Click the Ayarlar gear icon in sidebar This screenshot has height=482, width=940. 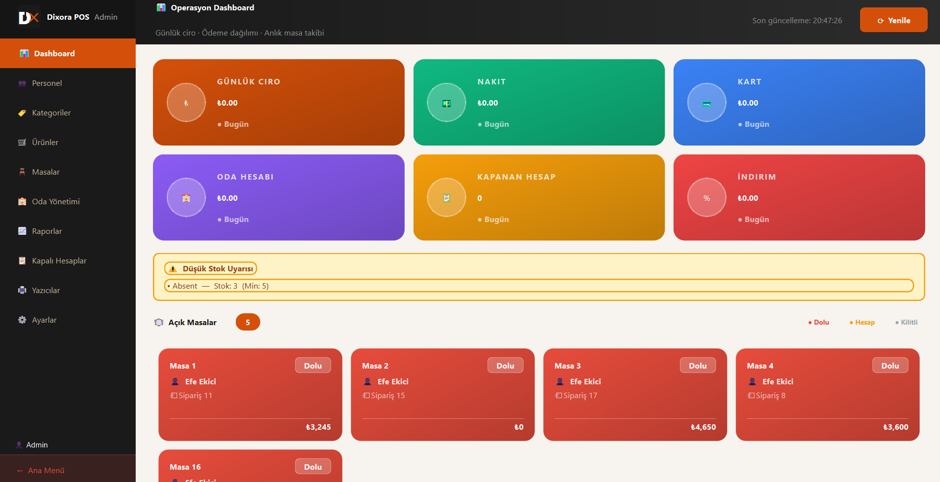point(22,320)
